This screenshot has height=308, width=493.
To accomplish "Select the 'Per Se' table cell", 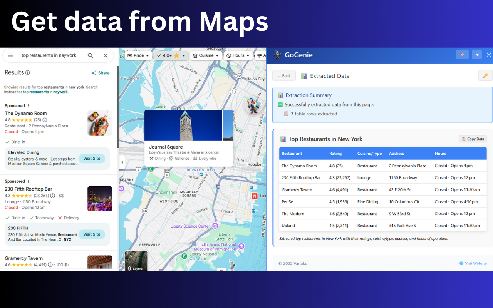I will (x=287, y=202).
